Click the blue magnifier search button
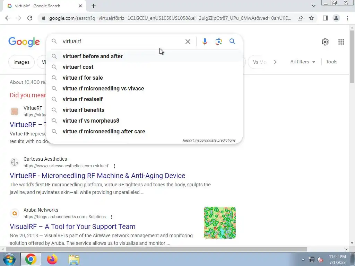This screenshot has height=266, width=355. click(x=232, y=42)
